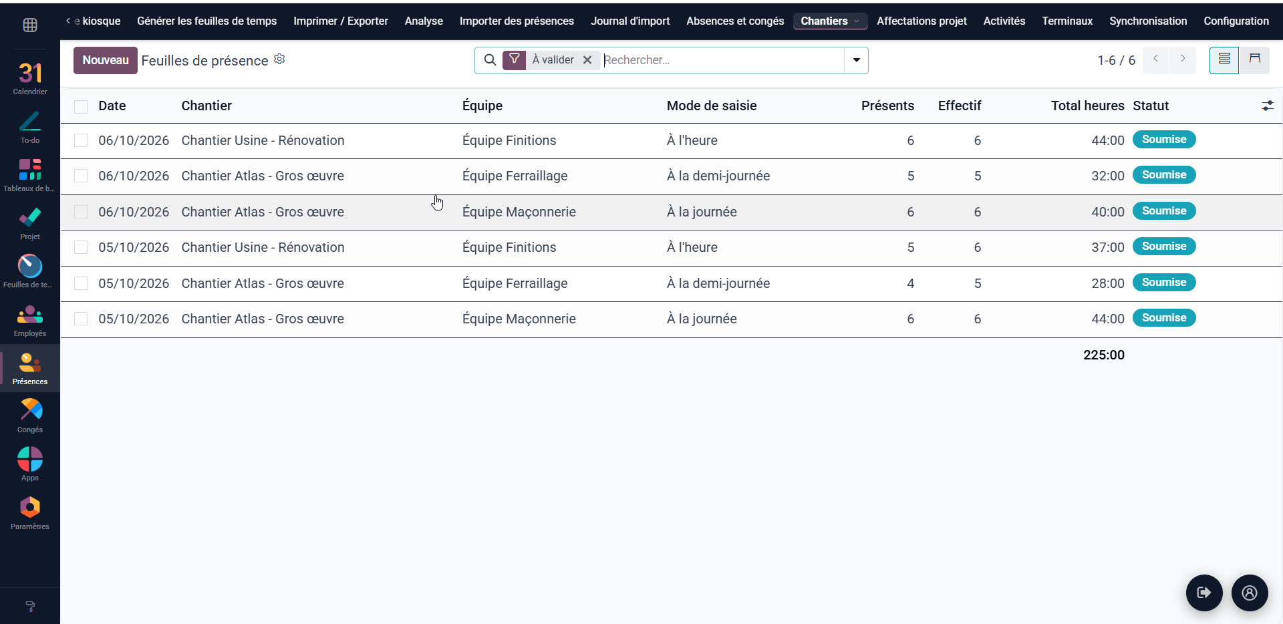Focus the Rechercher search field

click(x=722, y=60)
